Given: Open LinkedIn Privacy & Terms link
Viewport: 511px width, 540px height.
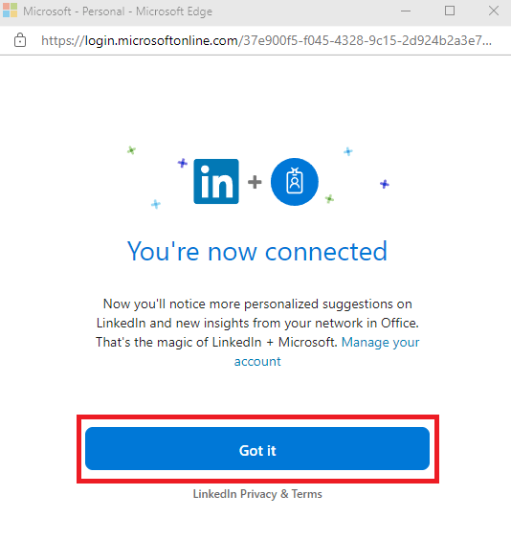Looking at the screenshot, I should [x=257, y=494].
